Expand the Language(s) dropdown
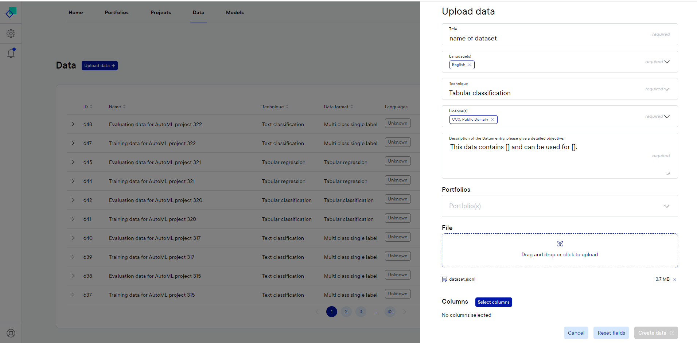 (667, 62)
